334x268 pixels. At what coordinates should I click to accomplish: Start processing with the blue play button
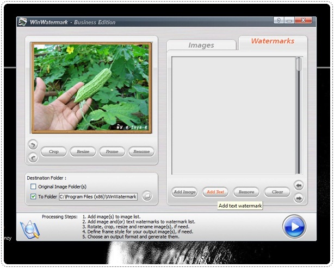[x=294, y=226]
